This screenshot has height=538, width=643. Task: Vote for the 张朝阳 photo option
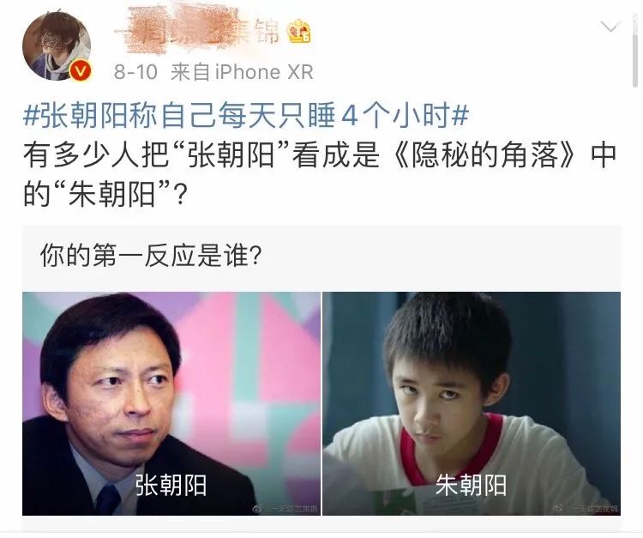pos(171,403)
